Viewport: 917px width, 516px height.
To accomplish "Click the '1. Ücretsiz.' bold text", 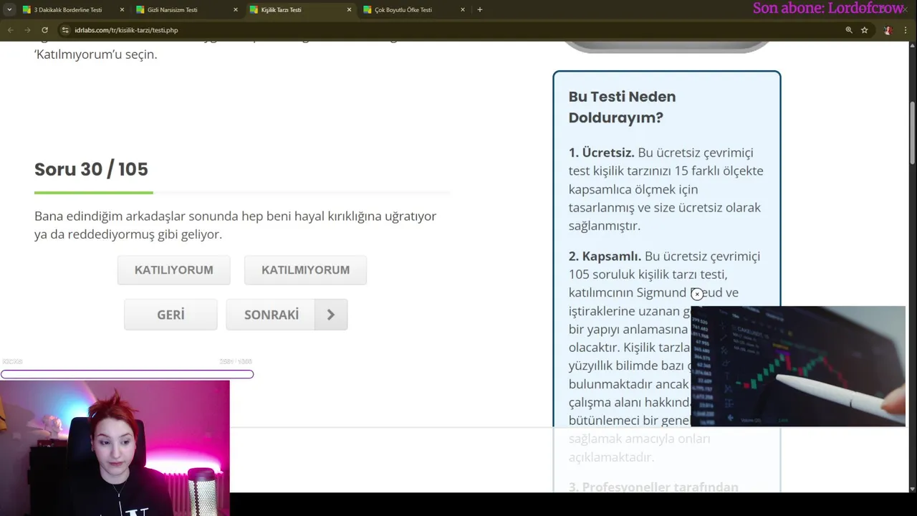I will 601,153.
